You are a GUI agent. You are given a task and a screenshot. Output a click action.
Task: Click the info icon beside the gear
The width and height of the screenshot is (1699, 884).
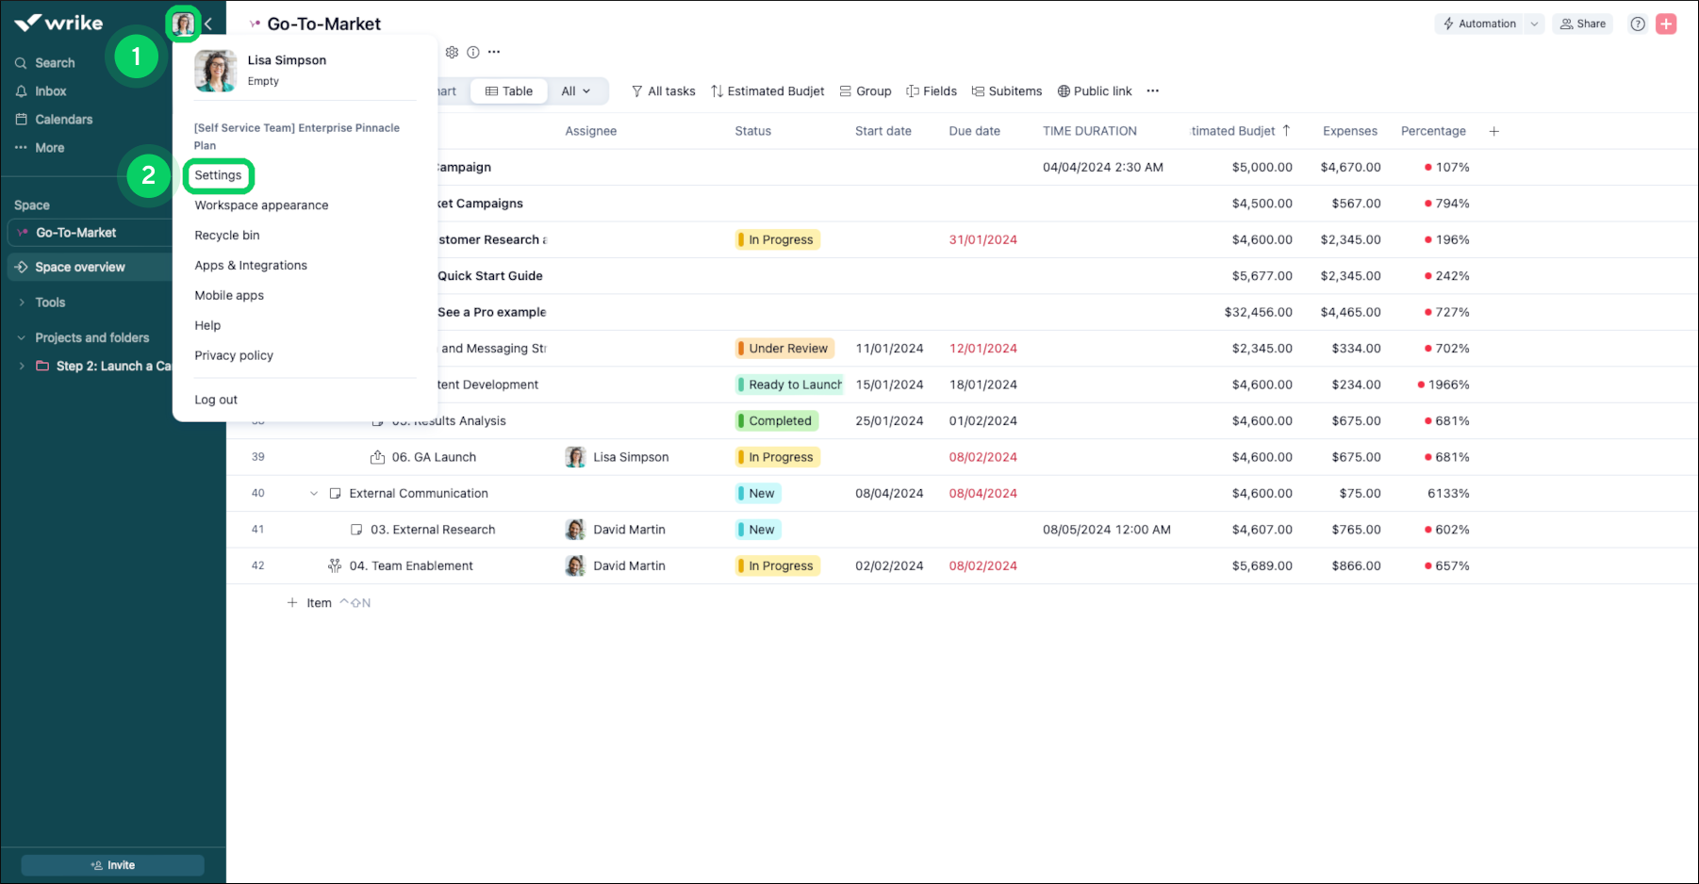[x=473, y=52]
